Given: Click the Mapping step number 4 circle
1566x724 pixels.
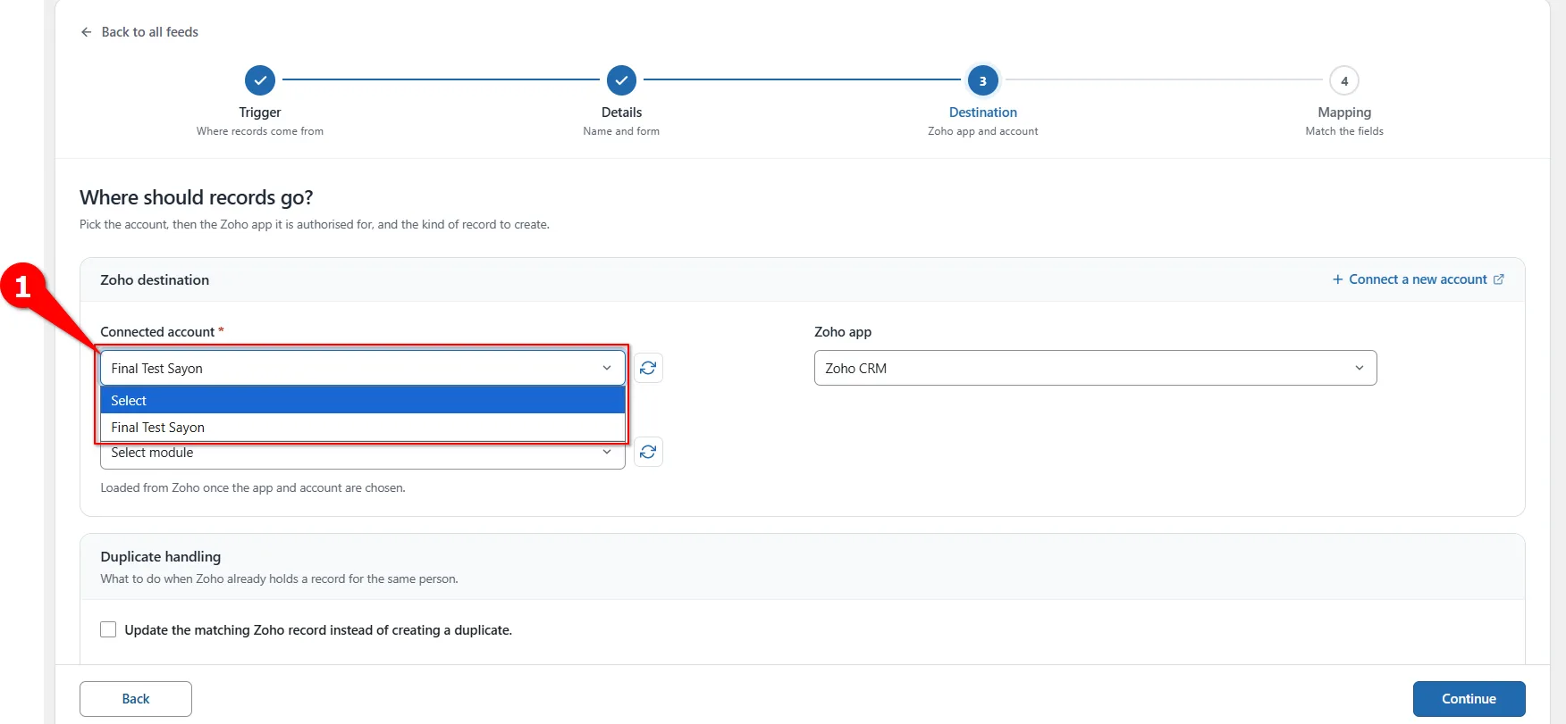Looking at the screenshot, I should click(1344, 80).
